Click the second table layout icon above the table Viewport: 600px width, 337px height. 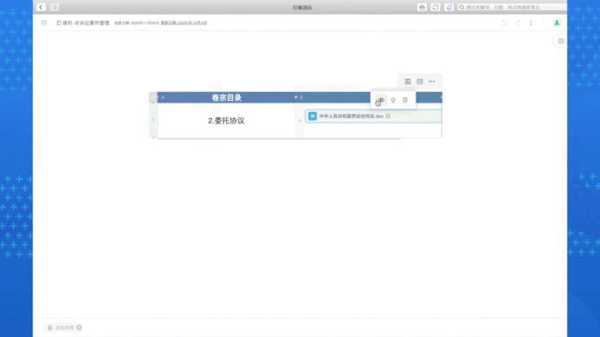click(x=420, y=82)
